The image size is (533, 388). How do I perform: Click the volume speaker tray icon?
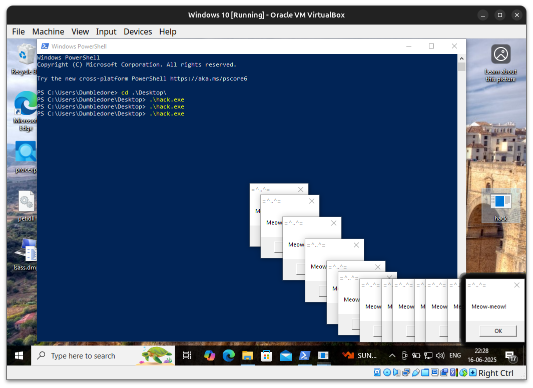440,355
